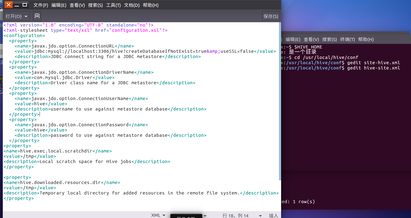Viewport: 411px width, 218px height.
Task: Open gedit 文档(D) menu
Action: 132,5
